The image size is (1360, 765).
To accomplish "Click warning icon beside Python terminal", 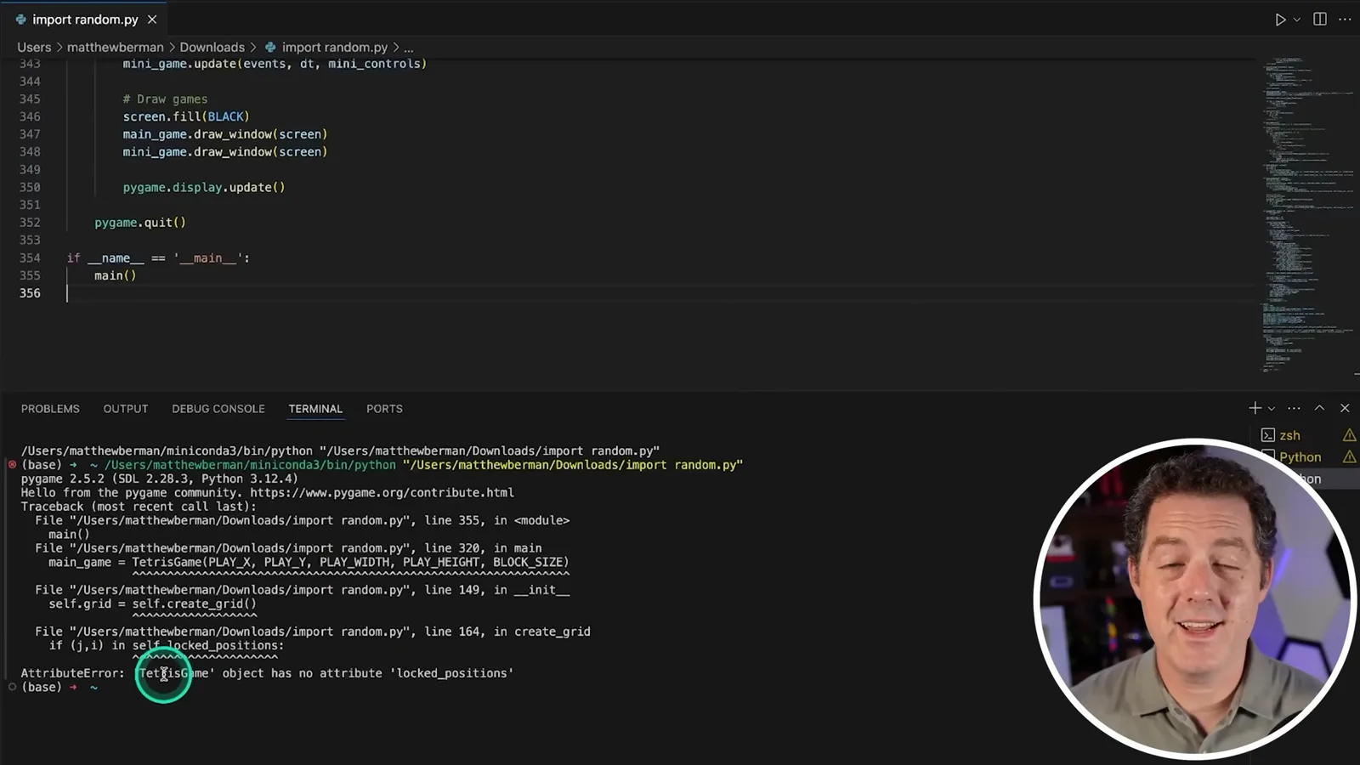I will (x=1349, y=457).
